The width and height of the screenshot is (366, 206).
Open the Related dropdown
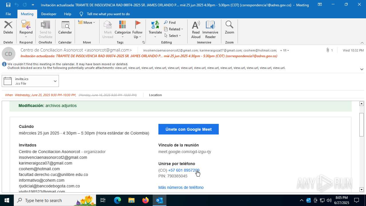point(174,29)
